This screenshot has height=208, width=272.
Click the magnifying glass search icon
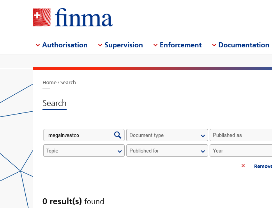(x=118, y=135)
